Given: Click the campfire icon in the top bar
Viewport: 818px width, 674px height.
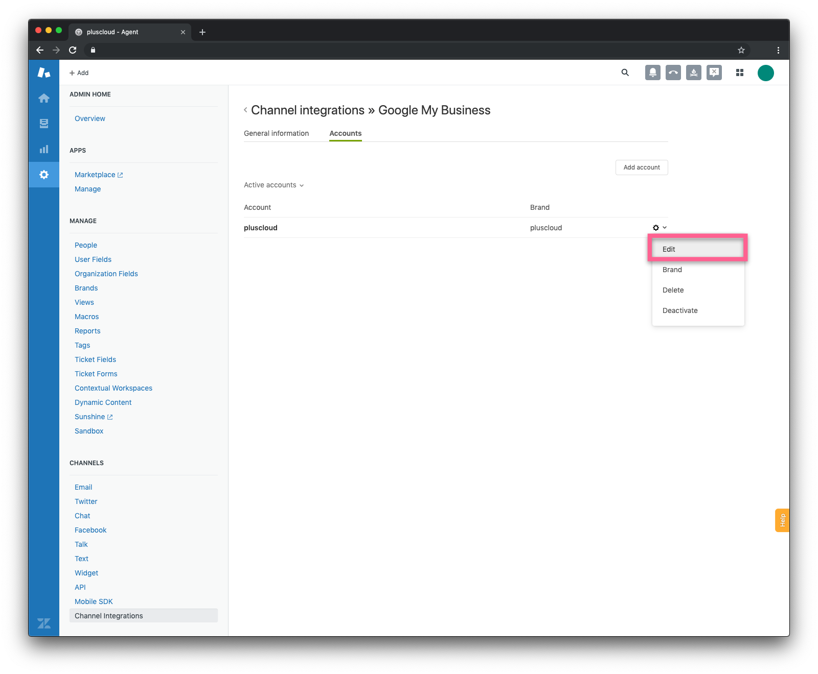Looking at the screenshot, I should click(x=694, y=73).
